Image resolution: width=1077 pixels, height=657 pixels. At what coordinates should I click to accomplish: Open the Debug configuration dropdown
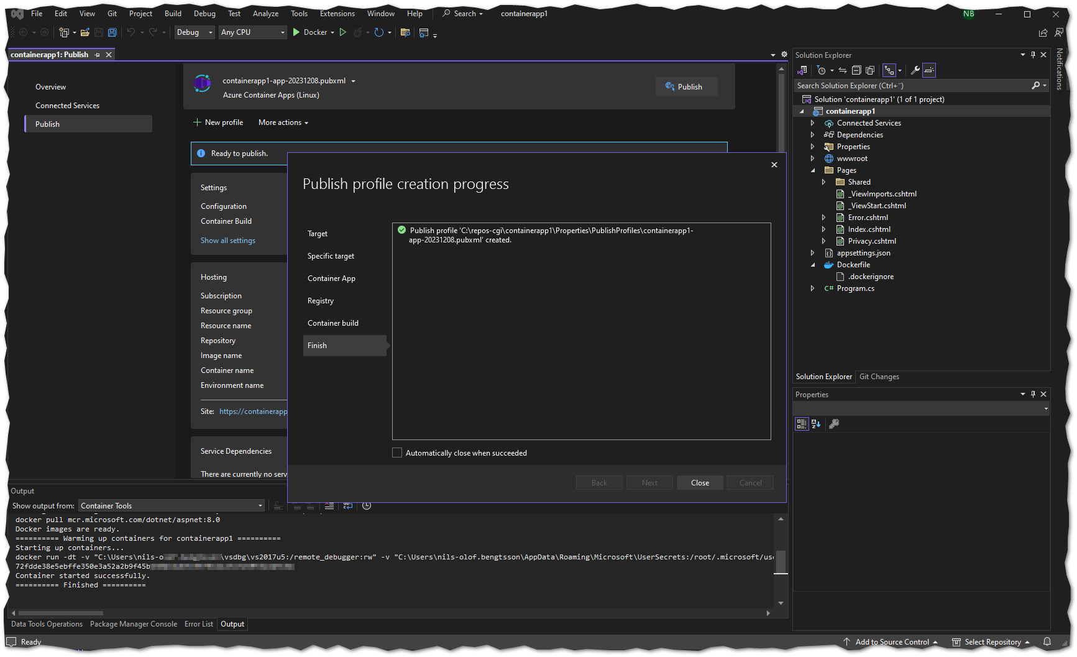click(195, 32)
